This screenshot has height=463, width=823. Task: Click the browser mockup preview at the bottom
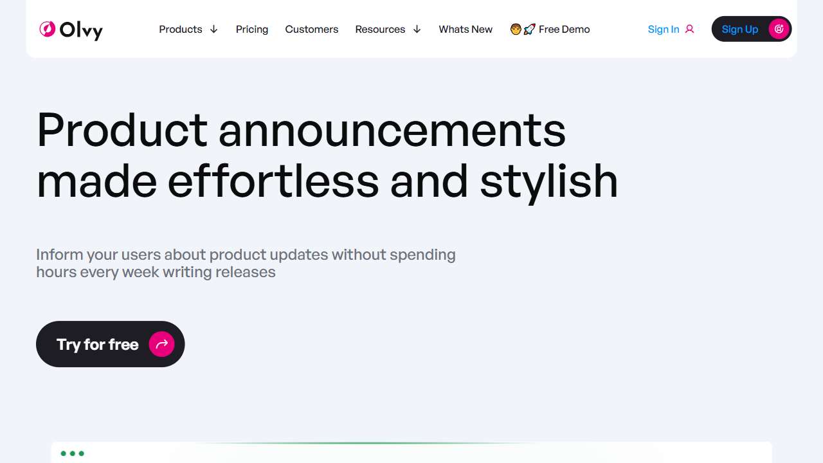(411, 453)
